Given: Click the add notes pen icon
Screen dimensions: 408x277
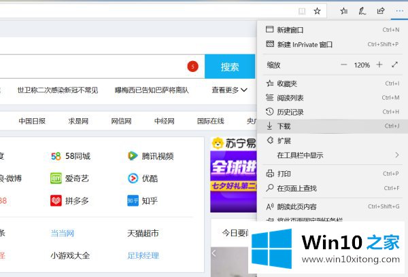Looking at the screenshot, I should [x=362, y=11].
